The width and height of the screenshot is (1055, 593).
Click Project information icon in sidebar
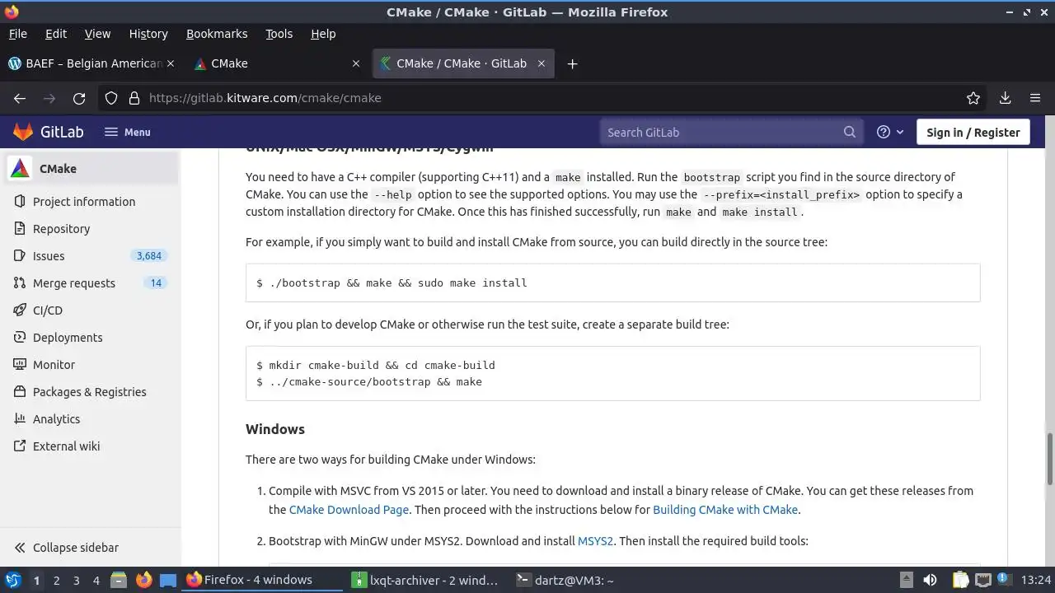(19, 202)
